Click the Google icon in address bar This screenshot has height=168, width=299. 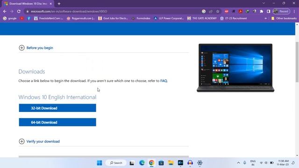pyautogui.click(x=204, y=11)
